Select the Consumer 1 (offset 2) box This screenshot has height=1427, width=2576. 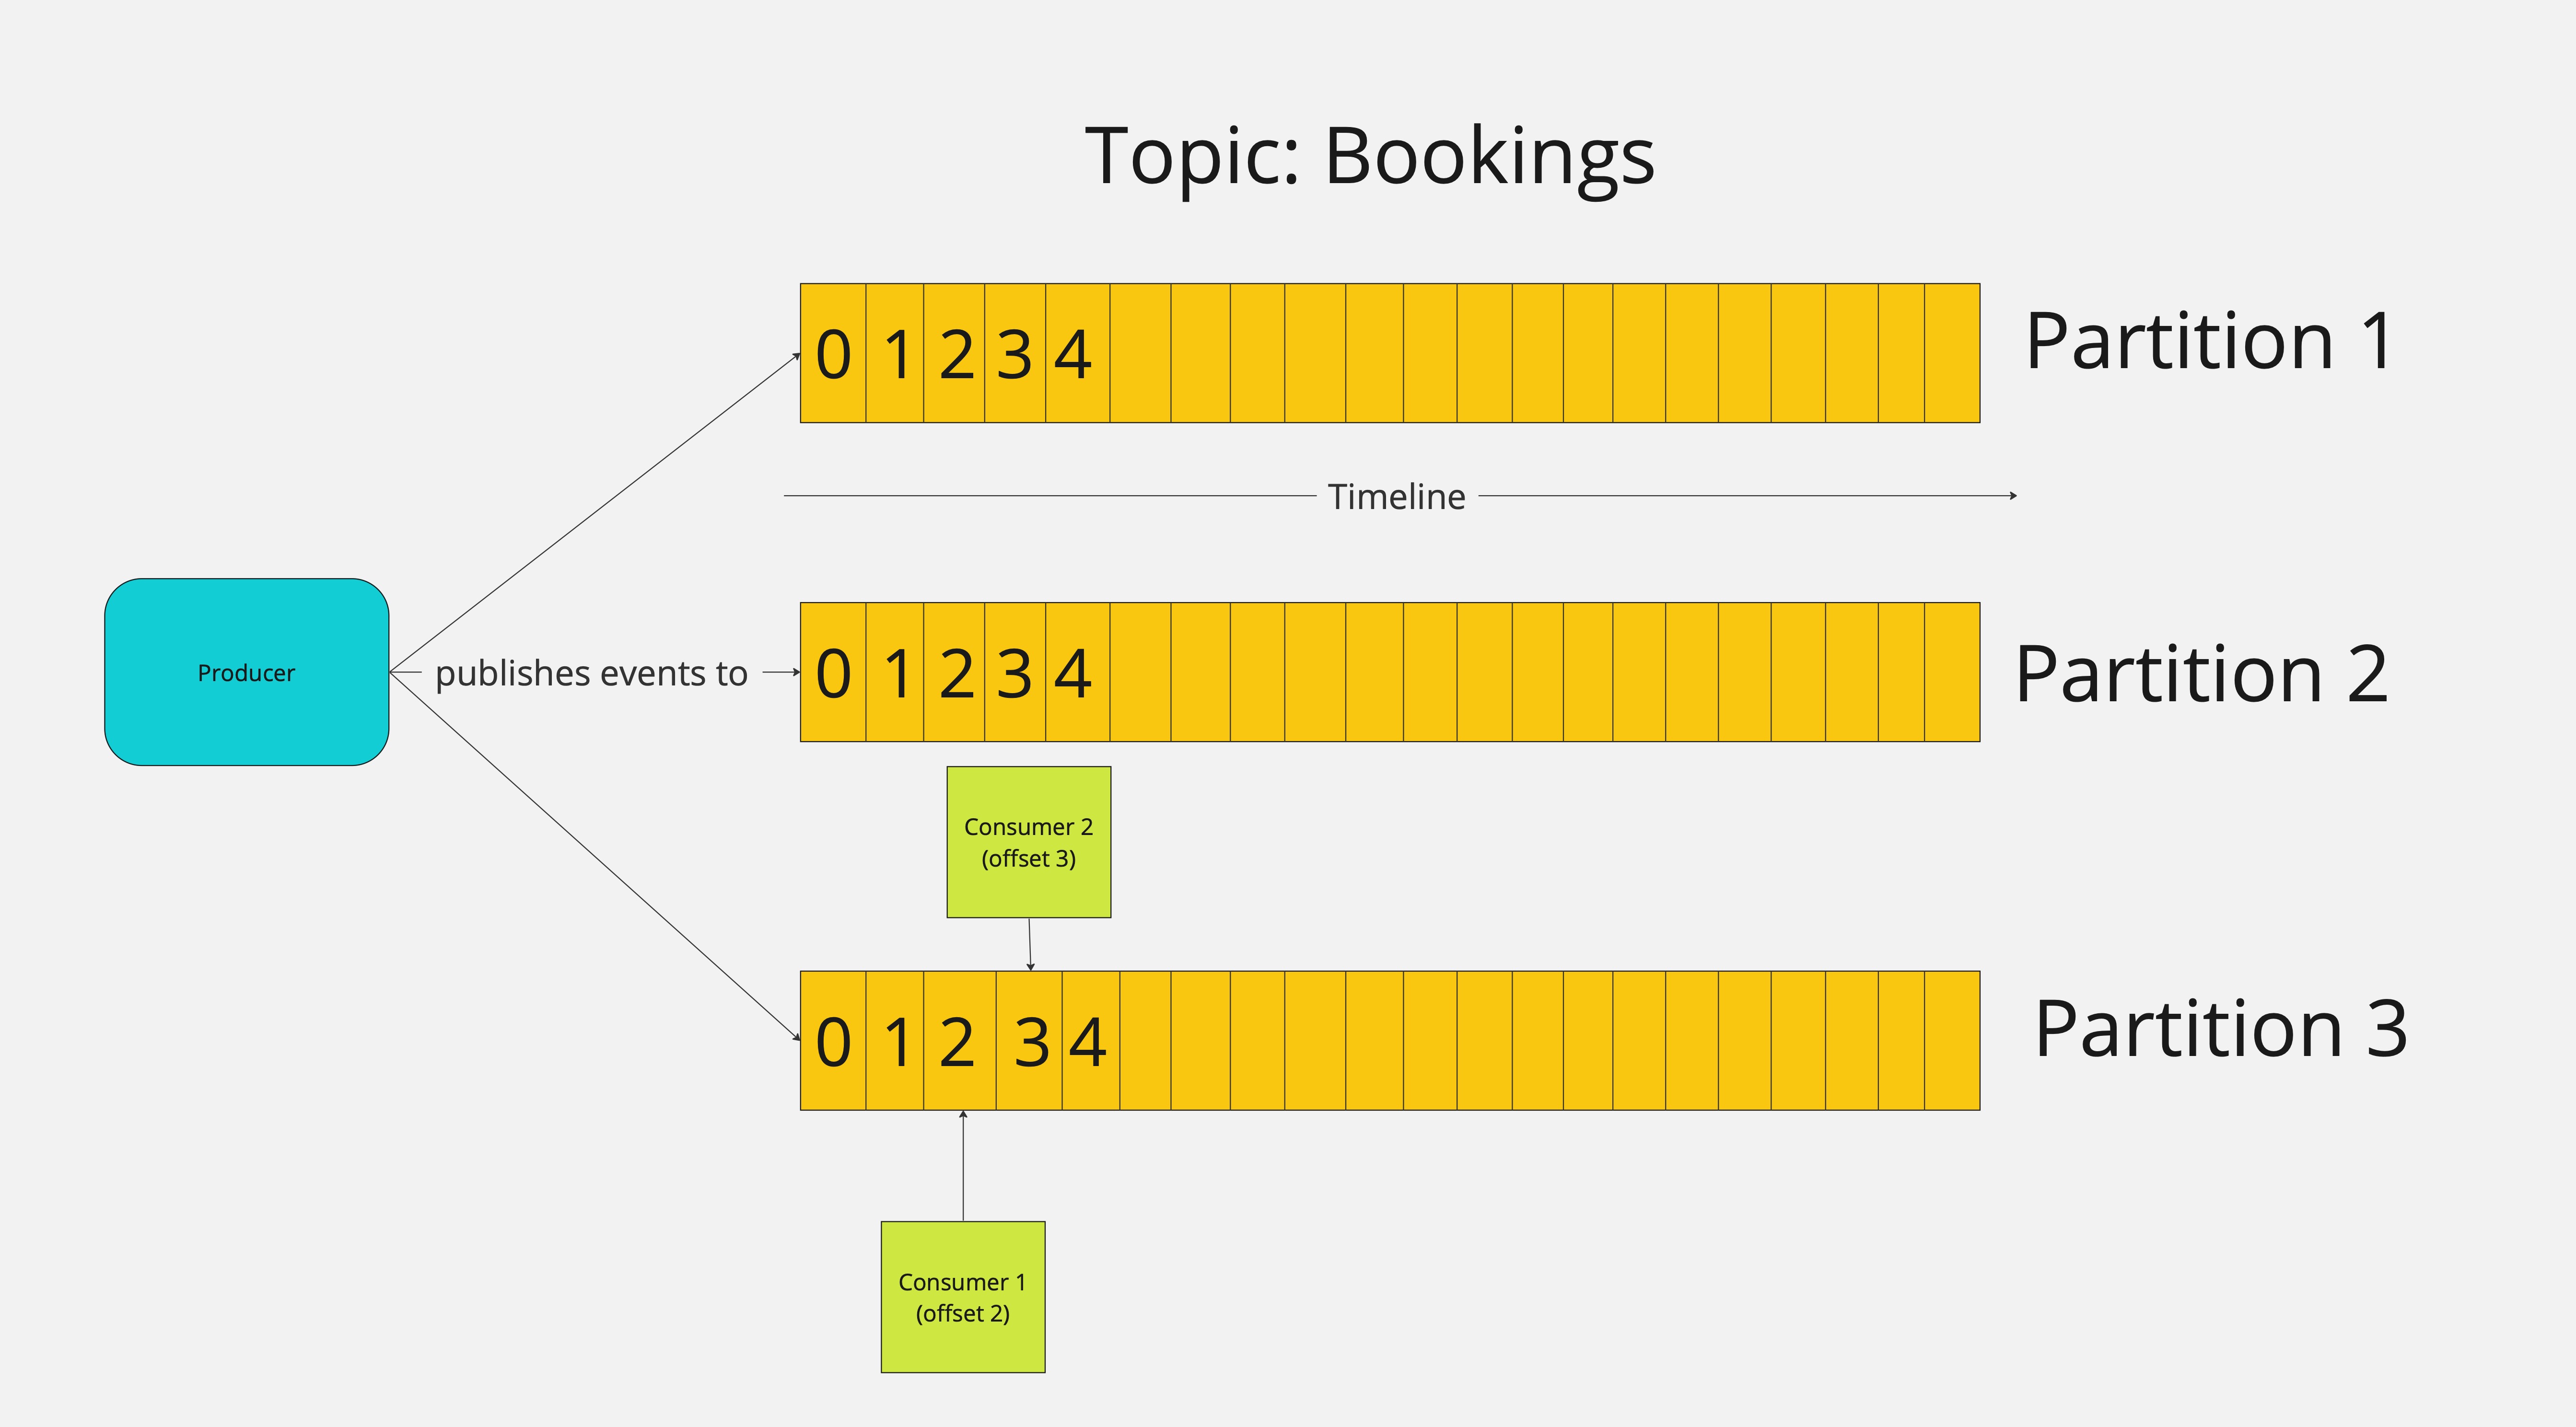pyautogui.click(x=962, y=1297)
